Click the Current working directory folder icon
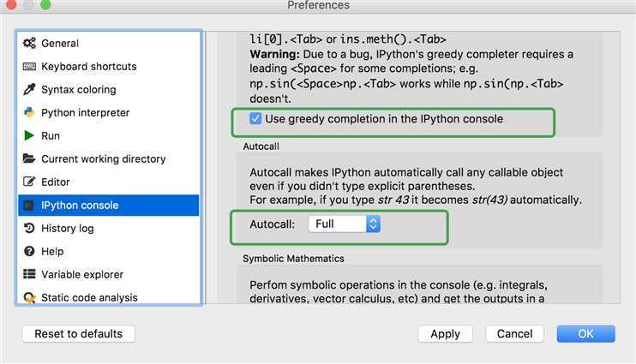This screenshot has height=364, width=636. pos(29,158)
